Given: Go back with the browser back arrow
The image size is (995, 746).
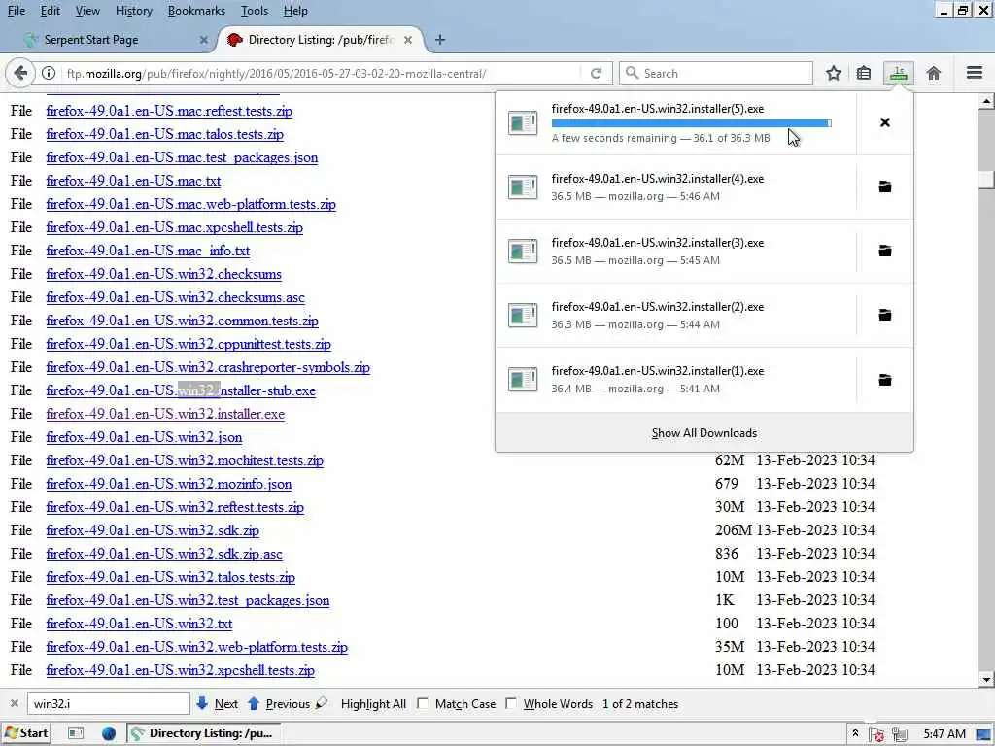Looking at the screenshot, I should point(20,73).
